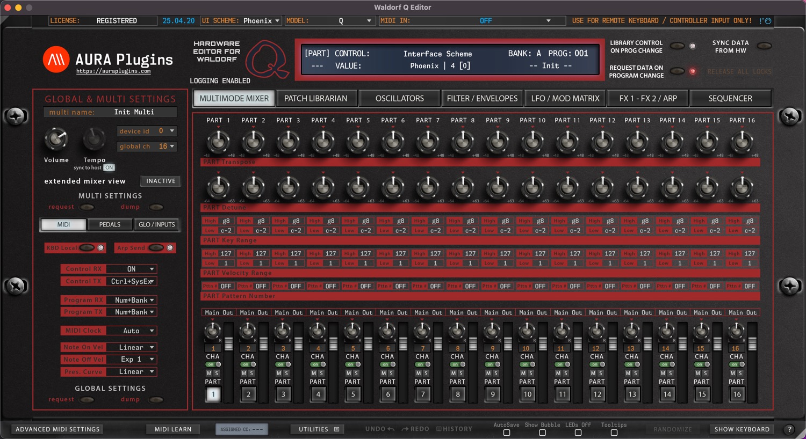
Task: Click the global Volume knob
Action: click(x=56, y=140)
